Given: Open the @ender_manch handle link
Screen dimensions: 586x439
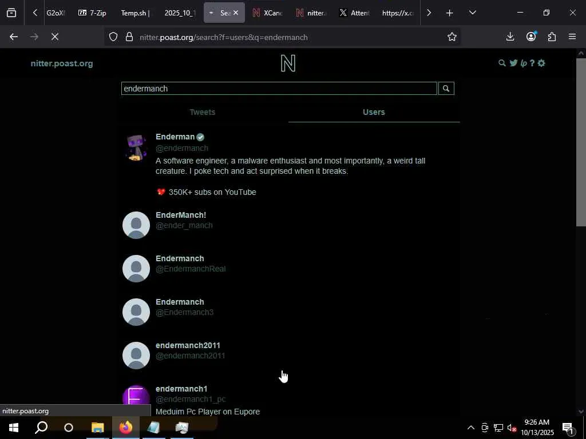Looking at the screenshot, I should 184,225.
